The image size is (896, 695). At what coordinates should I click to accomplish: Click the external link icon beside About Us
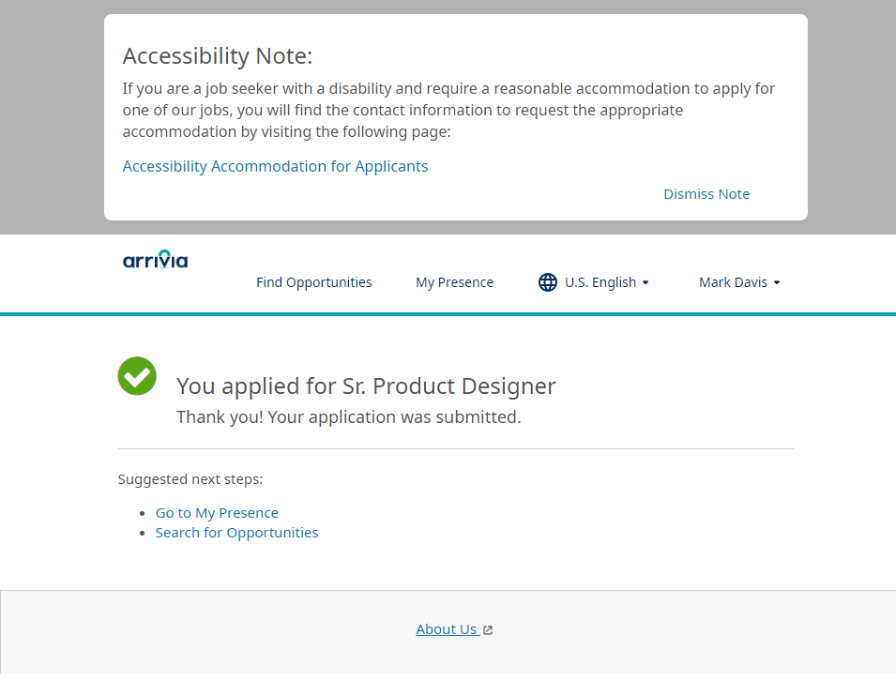point(488,630)
